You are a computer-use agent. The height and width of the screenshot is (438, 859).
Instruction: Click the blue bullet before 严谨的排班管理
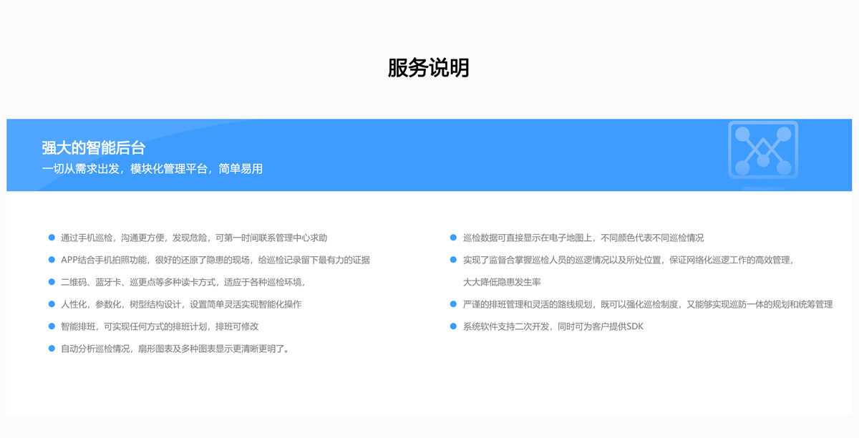453,304
